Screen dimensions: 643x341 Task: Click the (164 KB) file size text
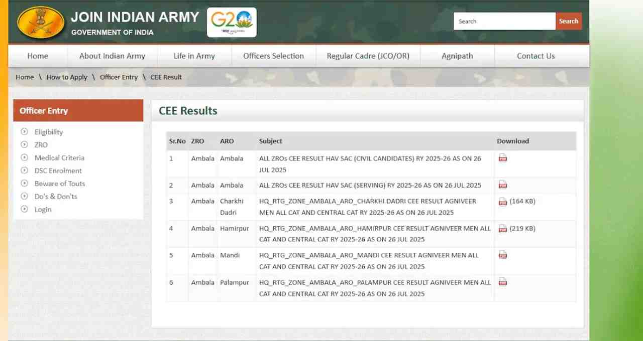point(522,202)
